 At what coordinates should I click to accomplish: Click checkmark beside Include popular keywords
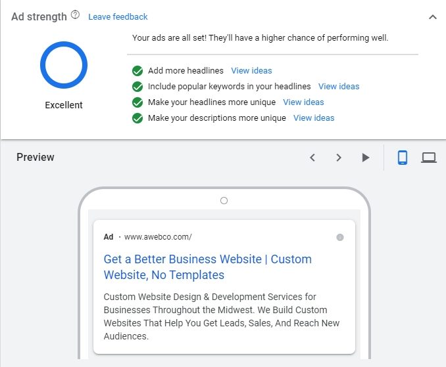137,87
